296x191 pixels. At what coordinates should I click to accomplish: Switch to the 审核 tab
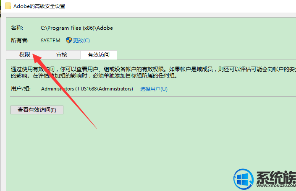(62, 55)
